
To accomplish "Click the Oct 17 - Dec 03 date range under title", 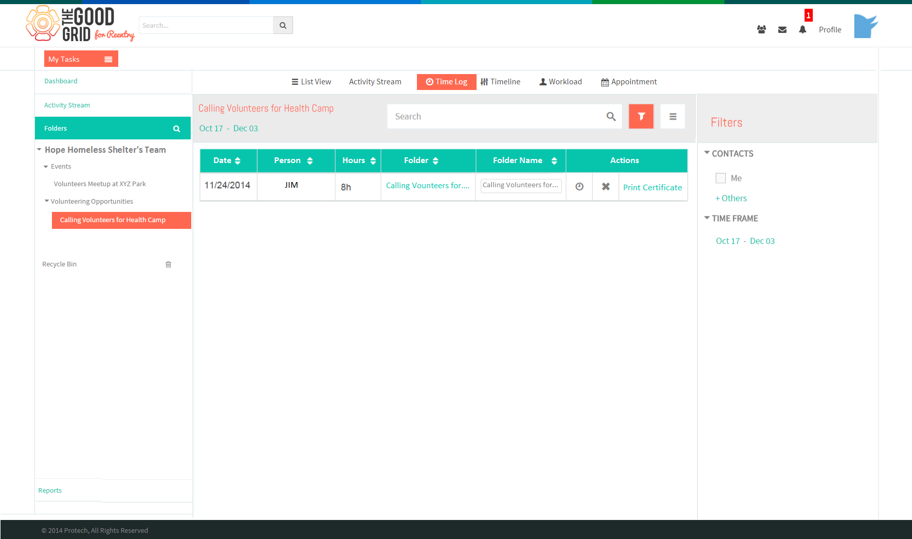I will click(x=229, y=129).
